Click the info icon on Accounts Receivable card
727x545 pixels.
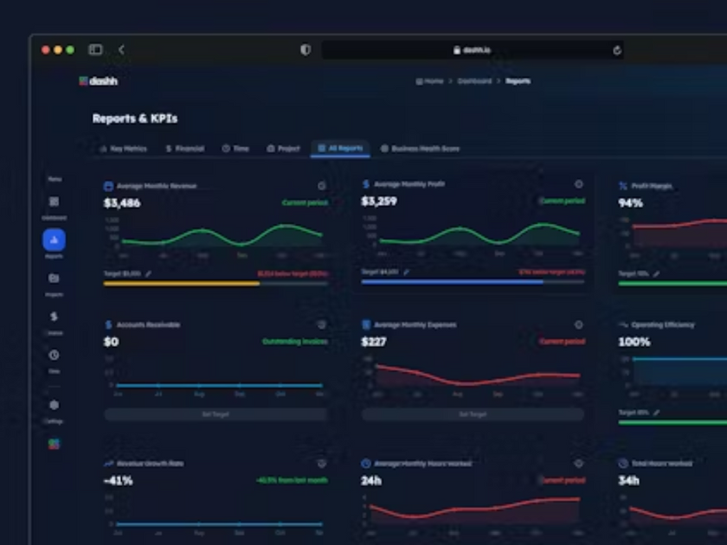(x=322, y=324)
